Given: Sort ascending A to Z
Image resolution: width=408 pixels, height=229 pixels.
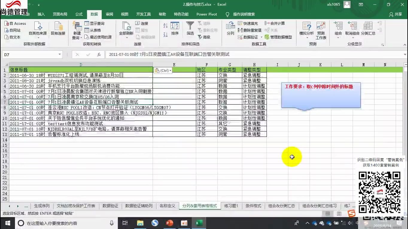Looking at the screenshot, I should 165,26.
